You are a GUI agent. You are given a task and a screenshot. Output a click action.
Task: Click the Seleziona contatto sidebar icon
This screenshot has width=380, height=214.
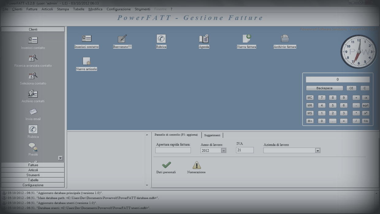point(33,76)
